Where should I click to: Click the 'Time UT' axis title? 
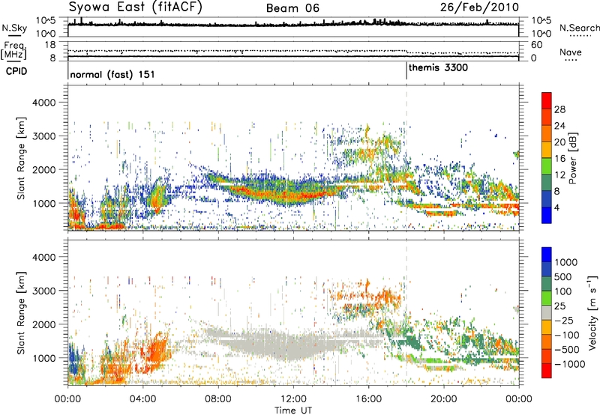click(293, 411)
